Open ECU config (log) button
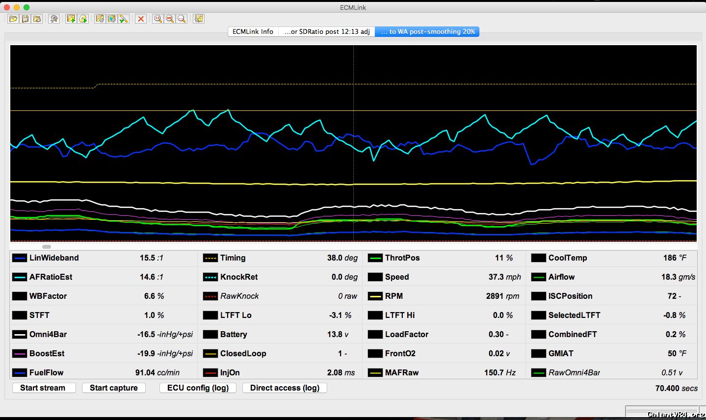Image resolution: width=706 pixels, height=420 pixels. (198, 388)
